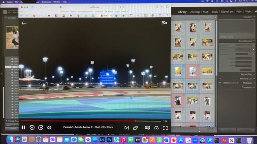Open the Lightroom Print module
The height and width of the screenshot is (144, 257).
pos(239,12)
